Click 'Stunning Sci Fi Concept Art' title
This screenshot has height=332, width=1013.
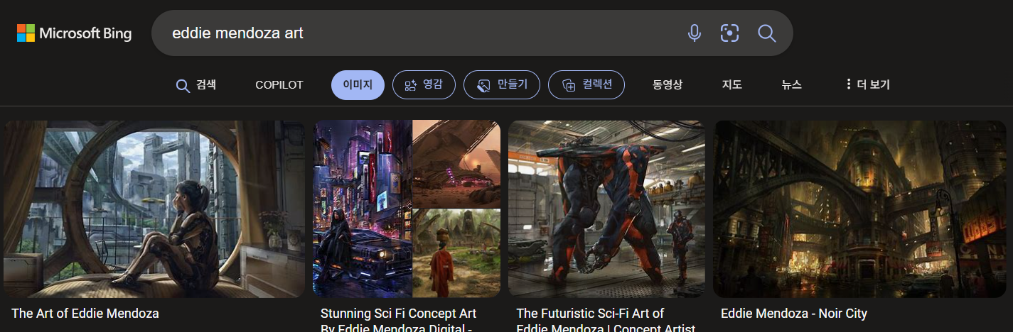398,314
